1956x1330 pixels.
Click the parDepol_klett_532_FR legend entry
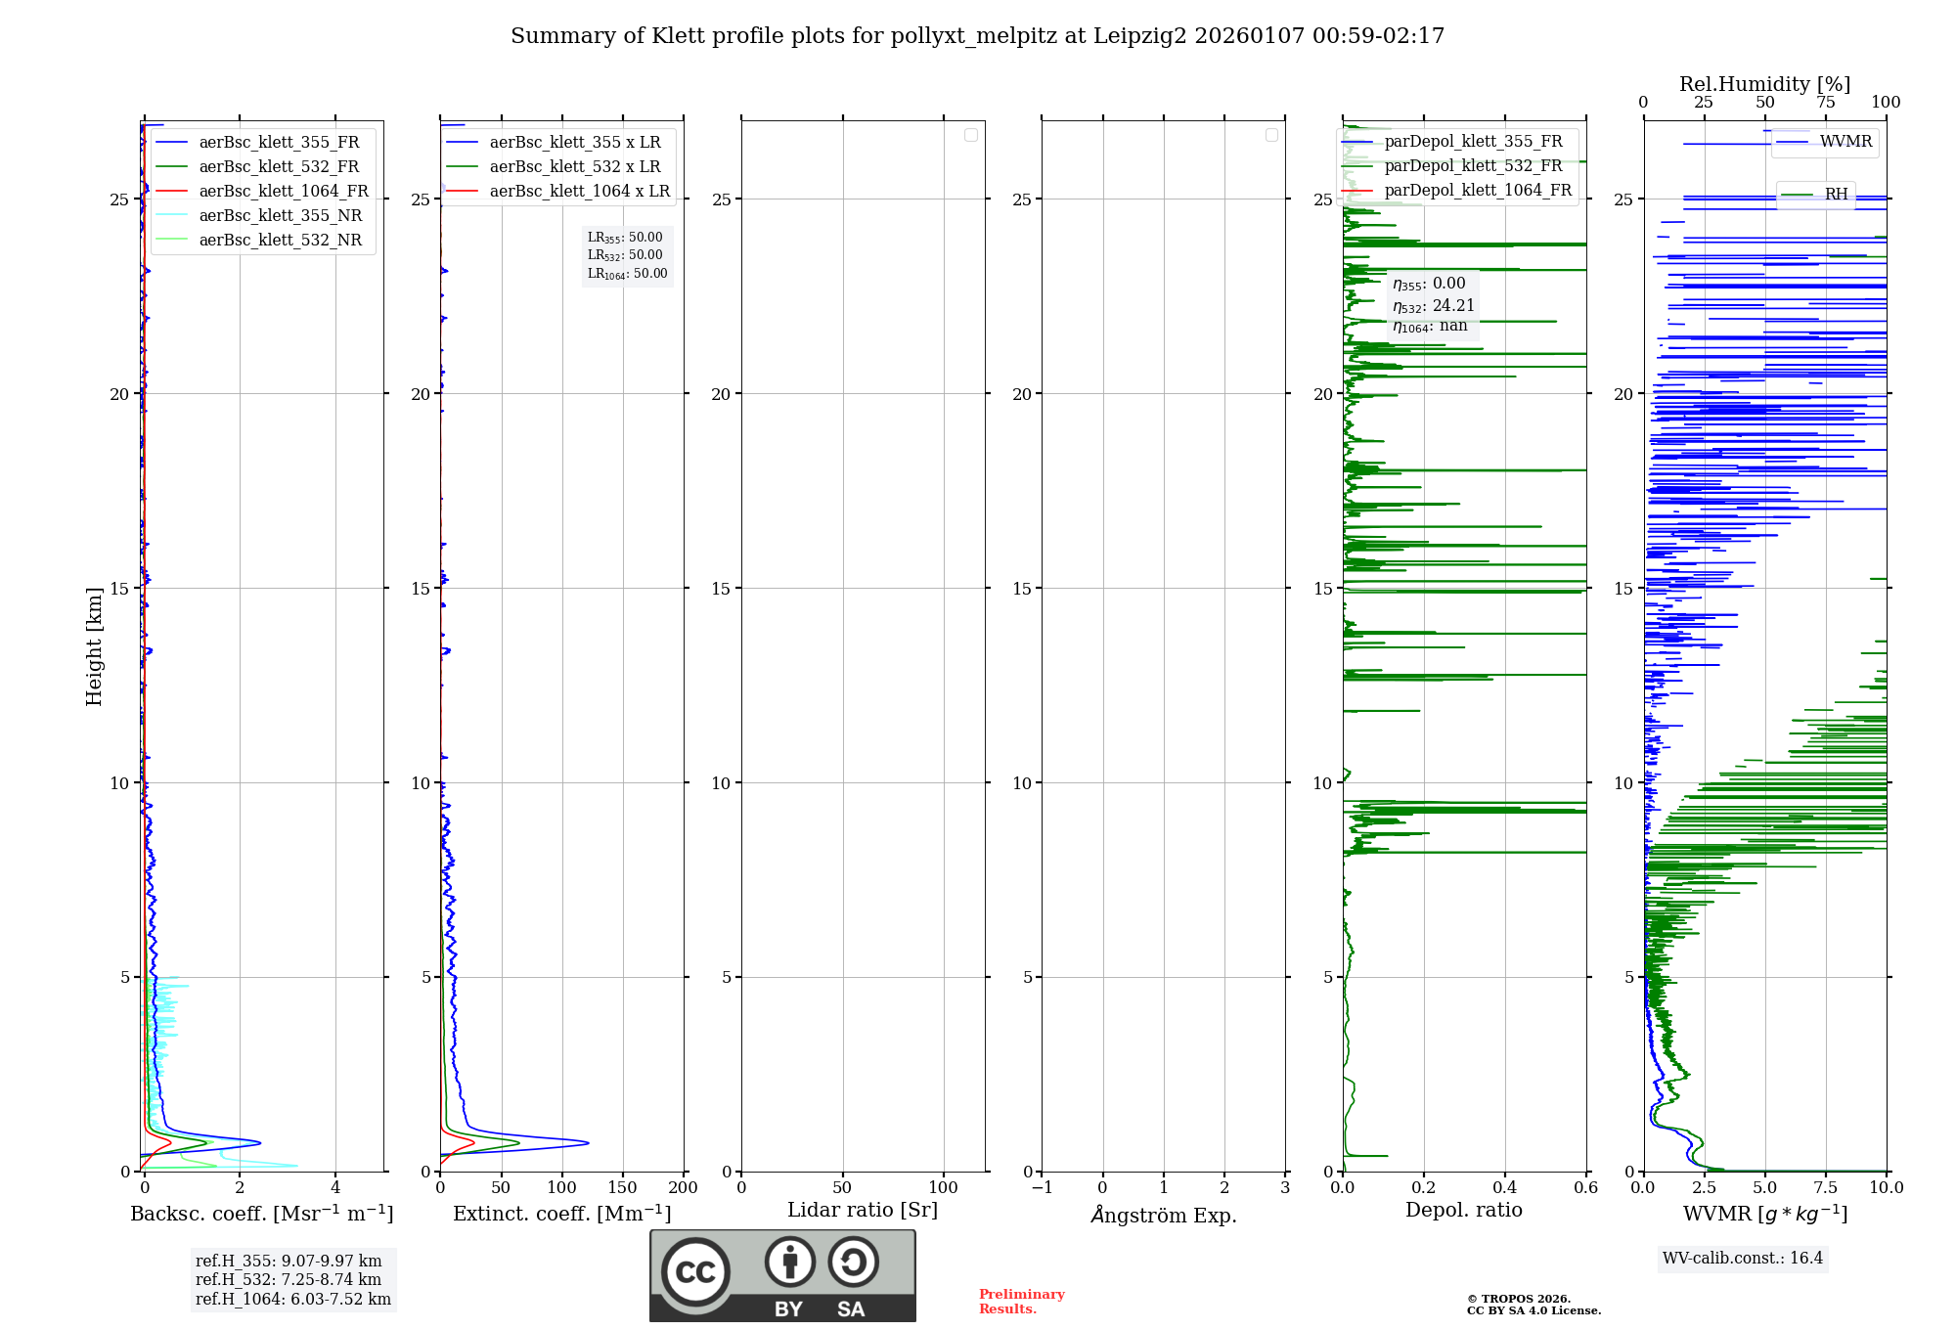pos(1473,166)
